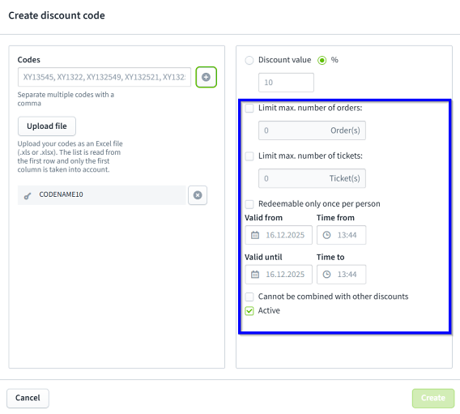Check Redeemable only once per person
The width and height of the screenshot is (460, 414).
click(249, 204)
